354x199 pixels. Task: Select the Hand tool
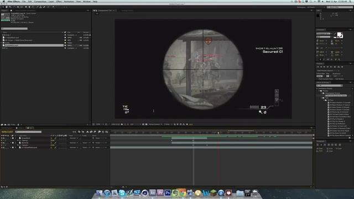[x=7, y=7]
